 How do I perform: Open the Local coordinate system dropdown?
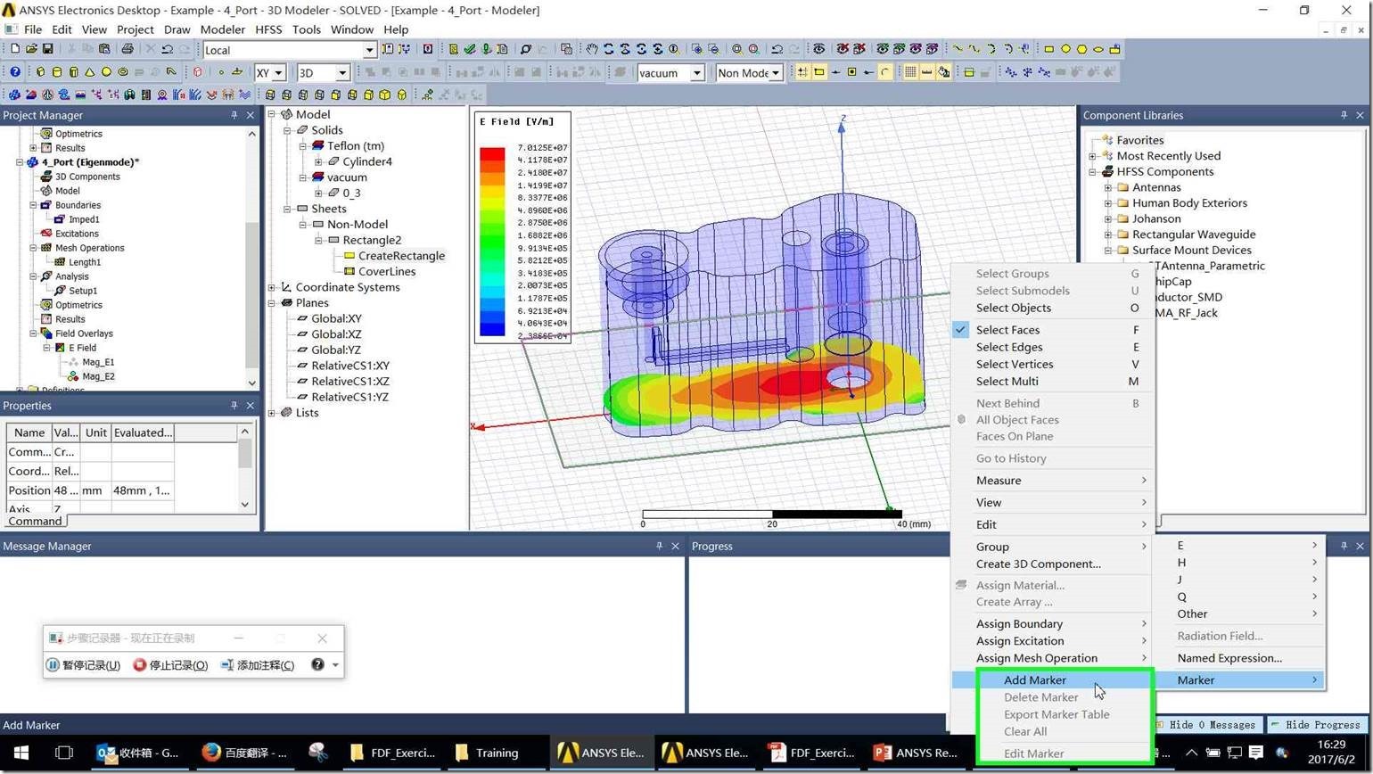pyautogui.click(x=369, y=50)
